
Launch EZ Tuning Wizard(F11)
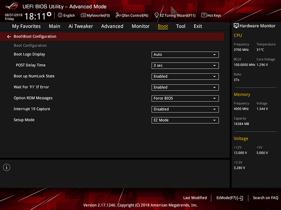click(175, 15)
